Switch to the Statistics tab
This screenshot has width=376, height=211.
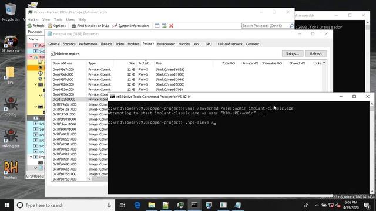[x=69, y=44]
